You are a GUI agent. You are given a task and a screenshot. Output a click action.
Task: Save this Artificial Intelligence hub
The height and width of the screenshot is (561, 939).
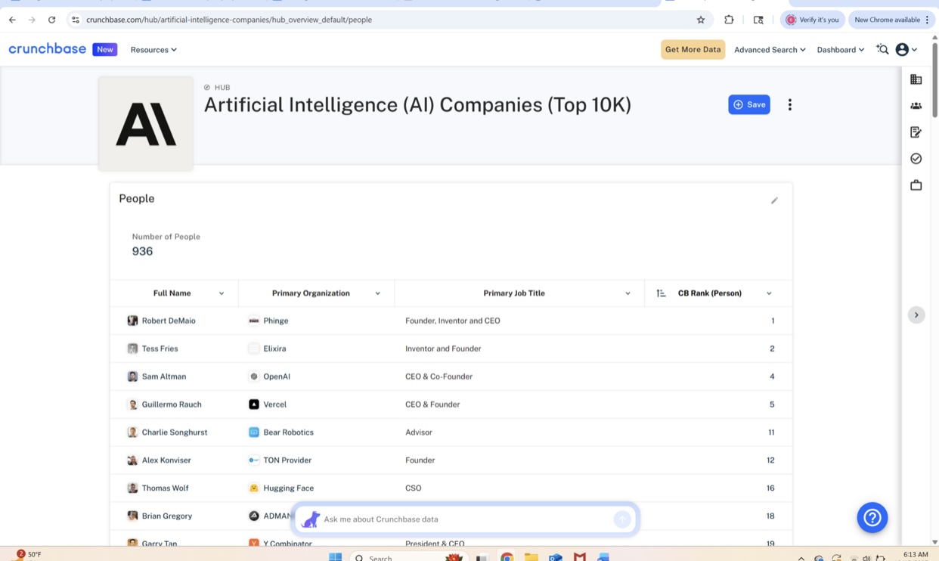pyautogui.click(x=748, y=104)
